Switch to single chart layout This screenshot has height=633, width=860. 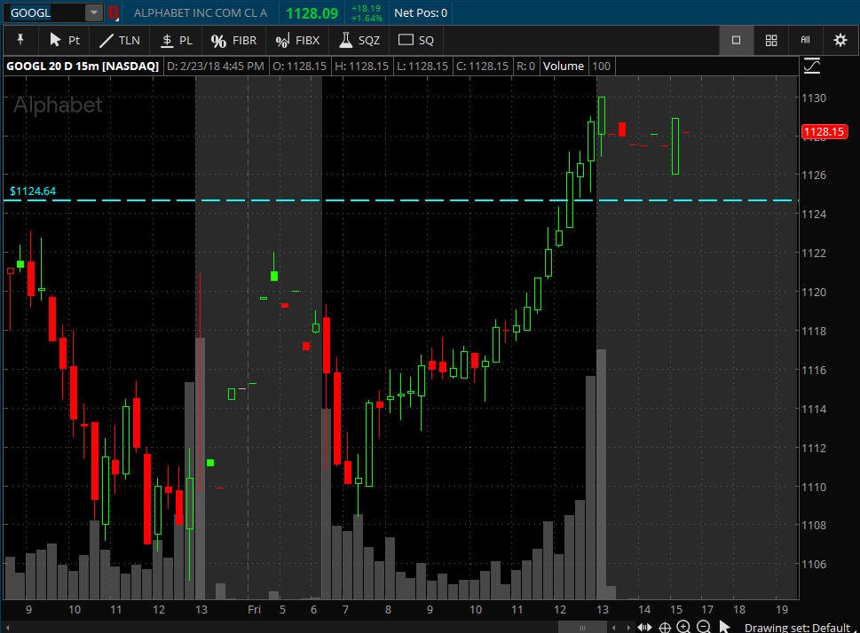click(736, 40)
